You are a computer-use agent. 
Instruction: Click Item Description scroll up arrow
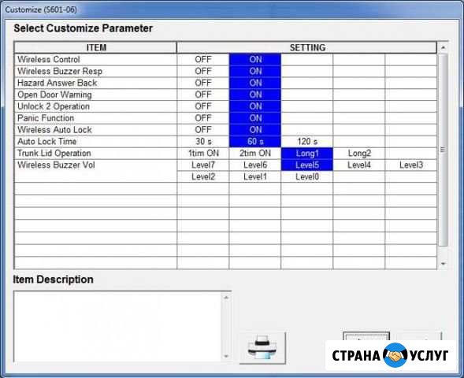pos(226,297)
